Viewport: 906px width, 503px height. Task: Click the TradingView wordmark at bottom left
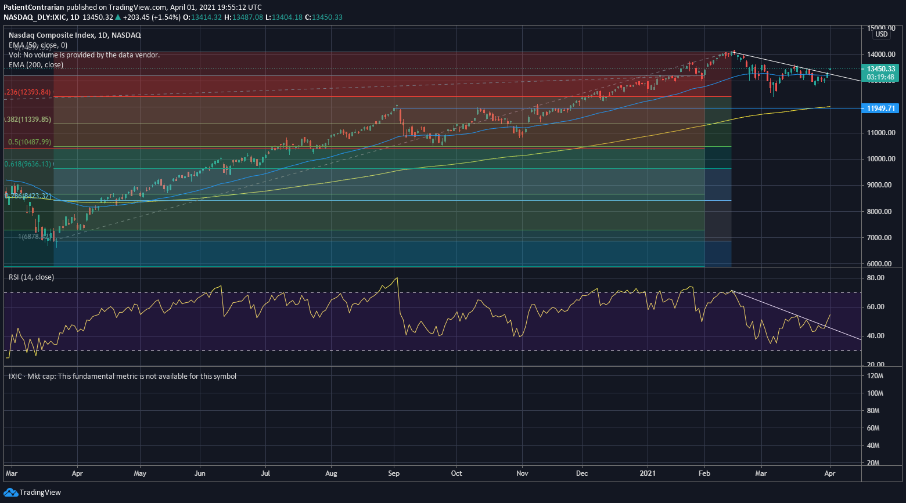click(40, 493)
